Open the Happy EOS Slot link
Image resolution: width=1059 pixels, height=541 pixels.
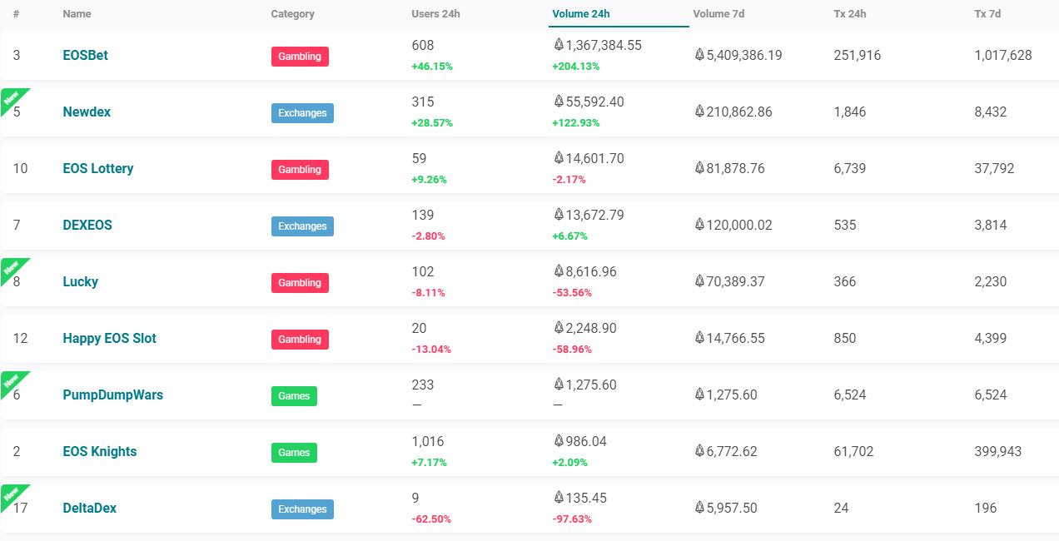click(x=110, y=338)
